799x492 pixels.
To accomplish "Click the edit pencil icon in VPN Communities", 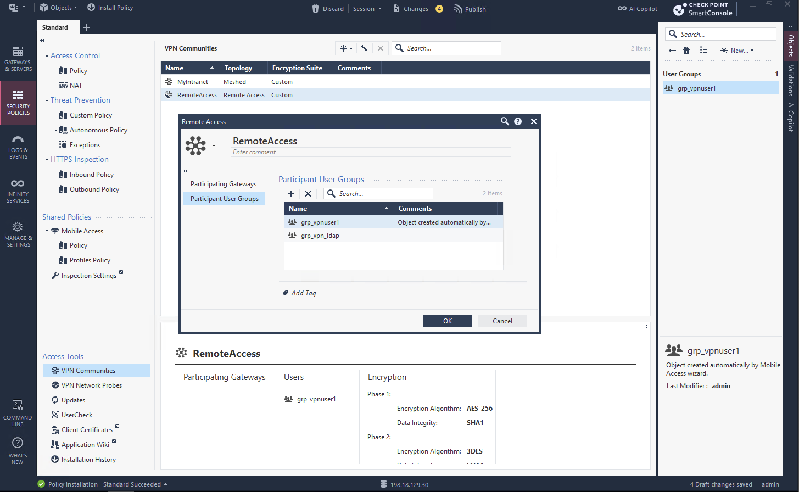I will pos(364,49).
